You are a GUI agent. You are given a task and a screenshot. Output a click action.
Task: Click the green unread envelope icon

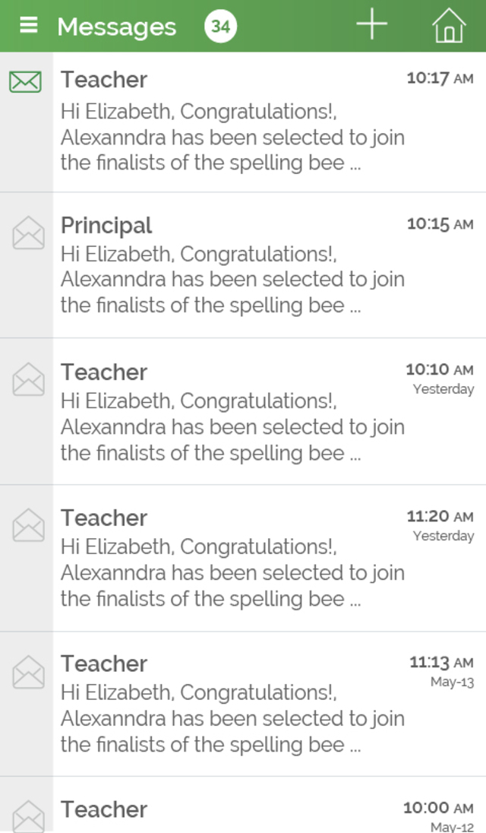coord(26,81)
